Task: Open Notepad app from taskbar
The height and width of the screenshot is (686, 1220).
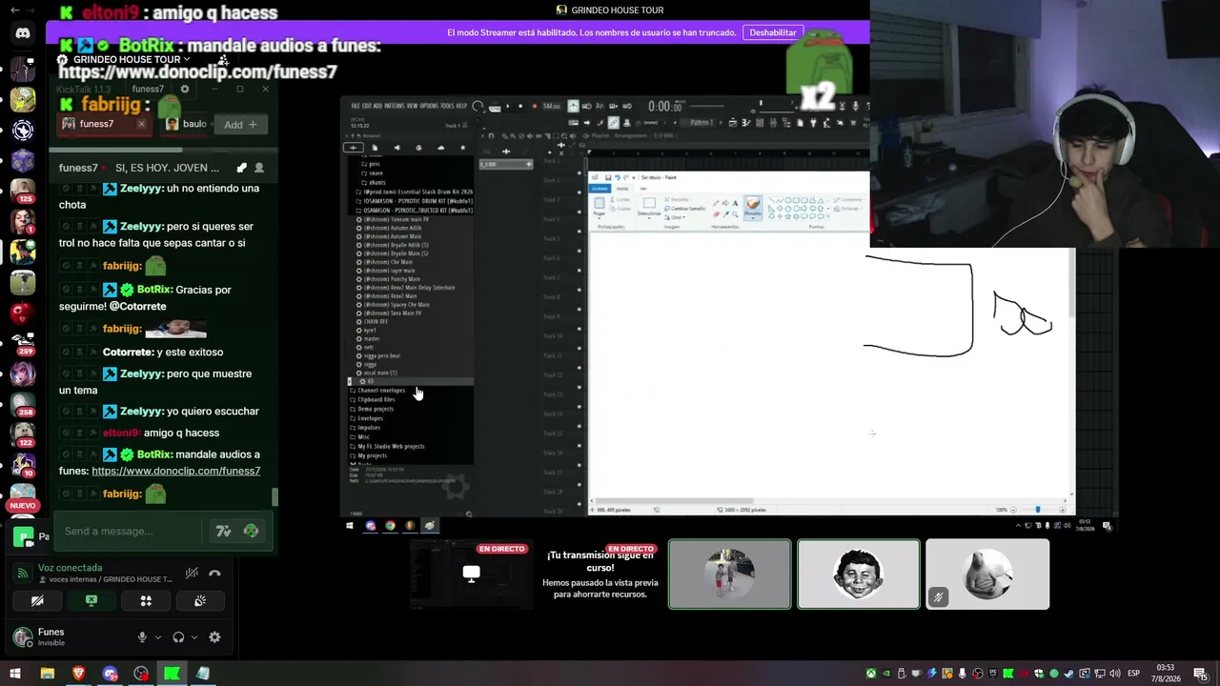Action: (x=203, y=674)
